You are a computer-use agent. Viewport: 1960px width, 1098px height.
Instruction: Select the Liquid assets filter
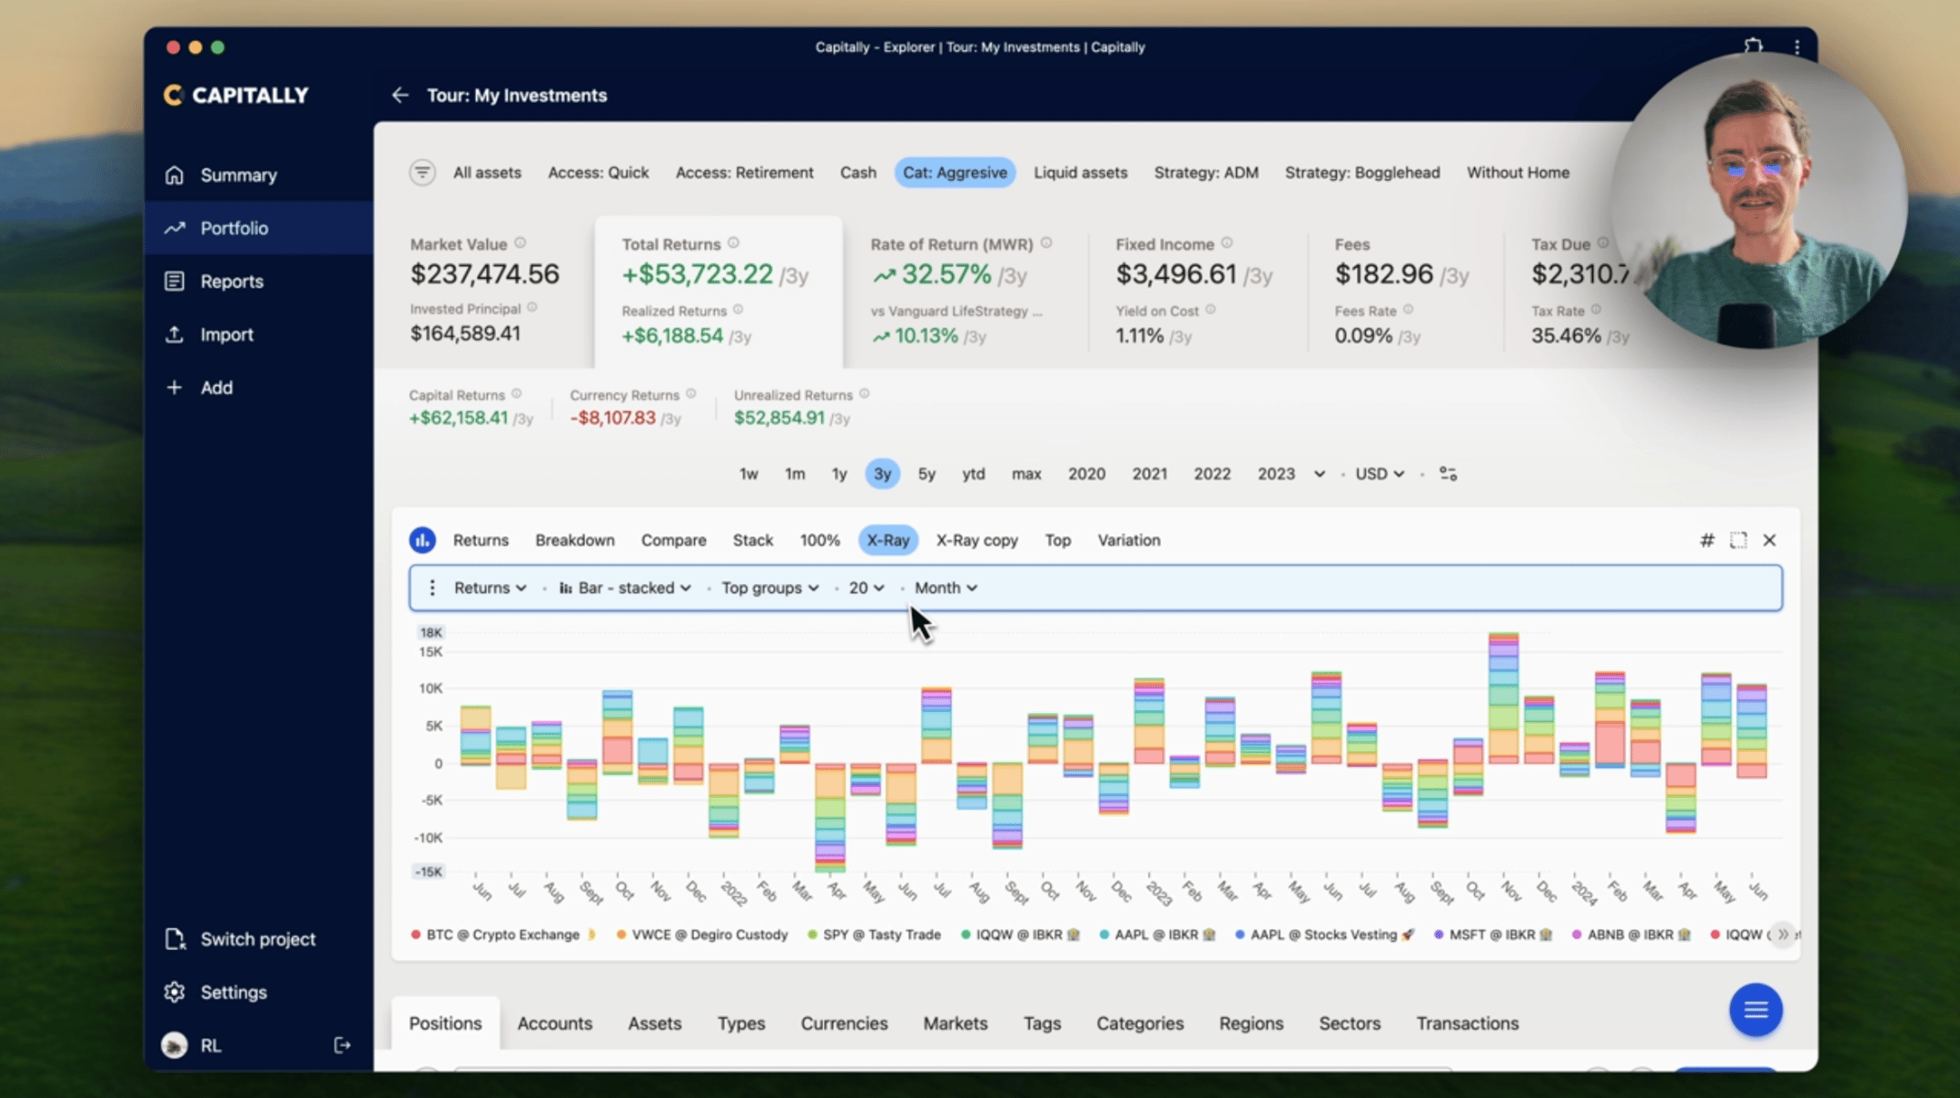[1080, 172]
